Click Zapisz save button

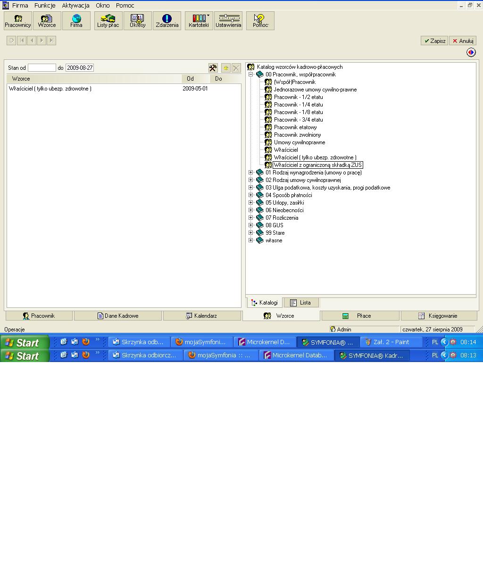click(434, 41)
